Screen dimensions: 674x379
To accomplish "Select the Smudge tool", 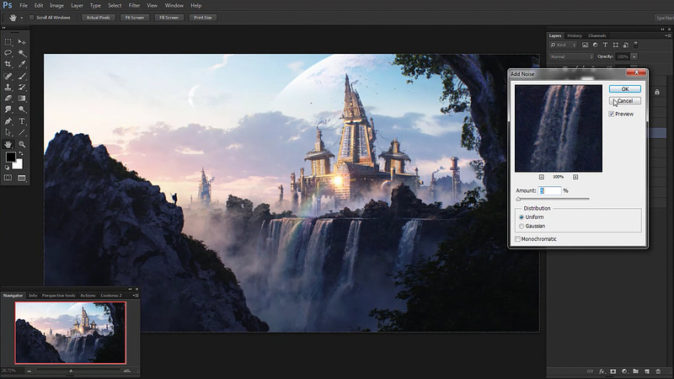I will (x=8, y=109).
